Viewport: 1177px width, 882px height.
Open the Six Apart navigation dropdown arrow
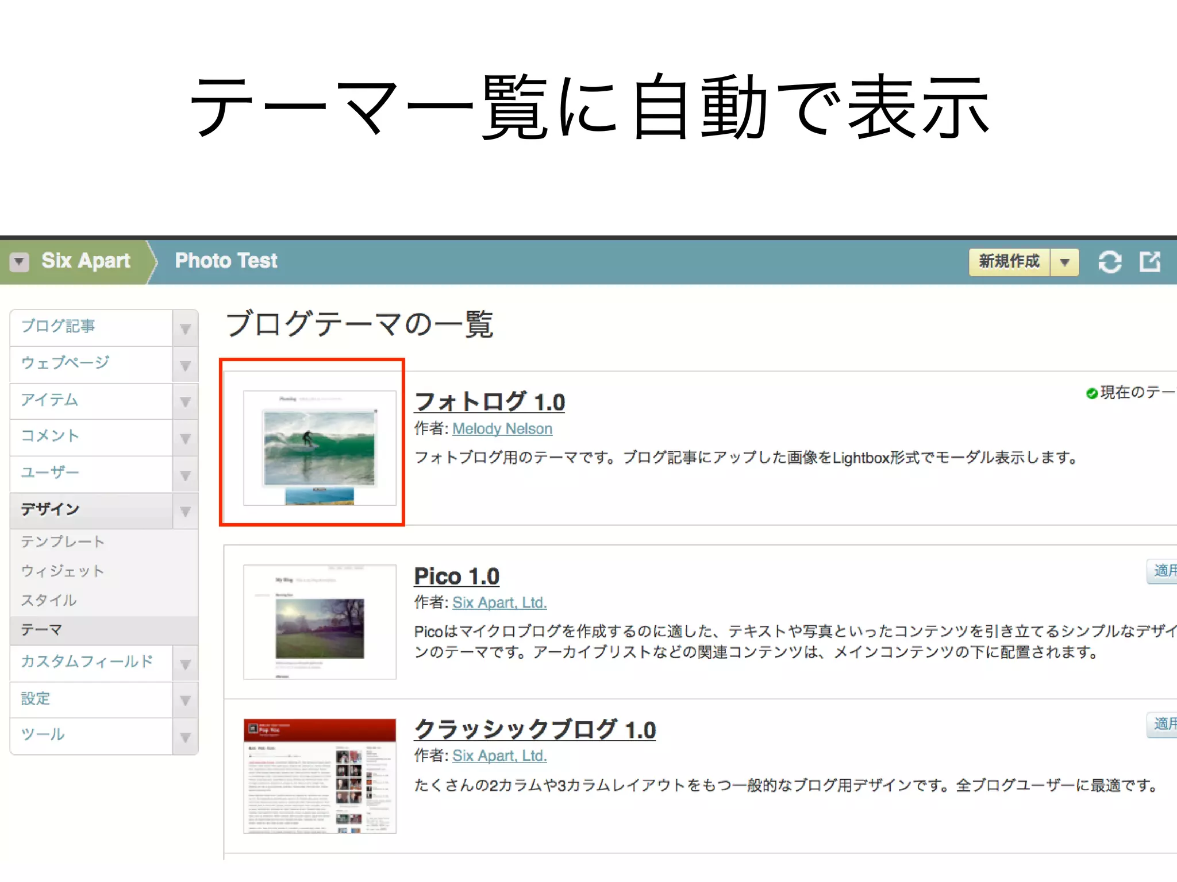pyautogui.click(x=19, y=262)
